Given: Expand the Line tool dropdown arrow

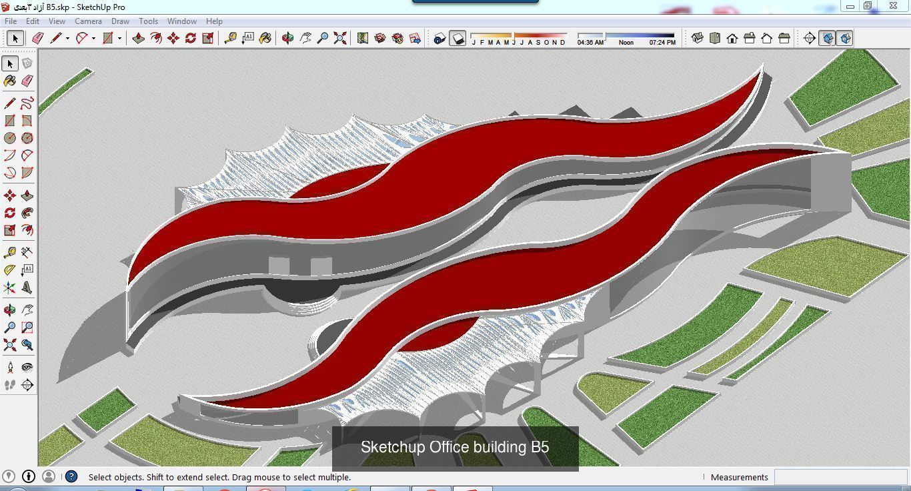Looking at the screenshot, I should coord(67,38).
